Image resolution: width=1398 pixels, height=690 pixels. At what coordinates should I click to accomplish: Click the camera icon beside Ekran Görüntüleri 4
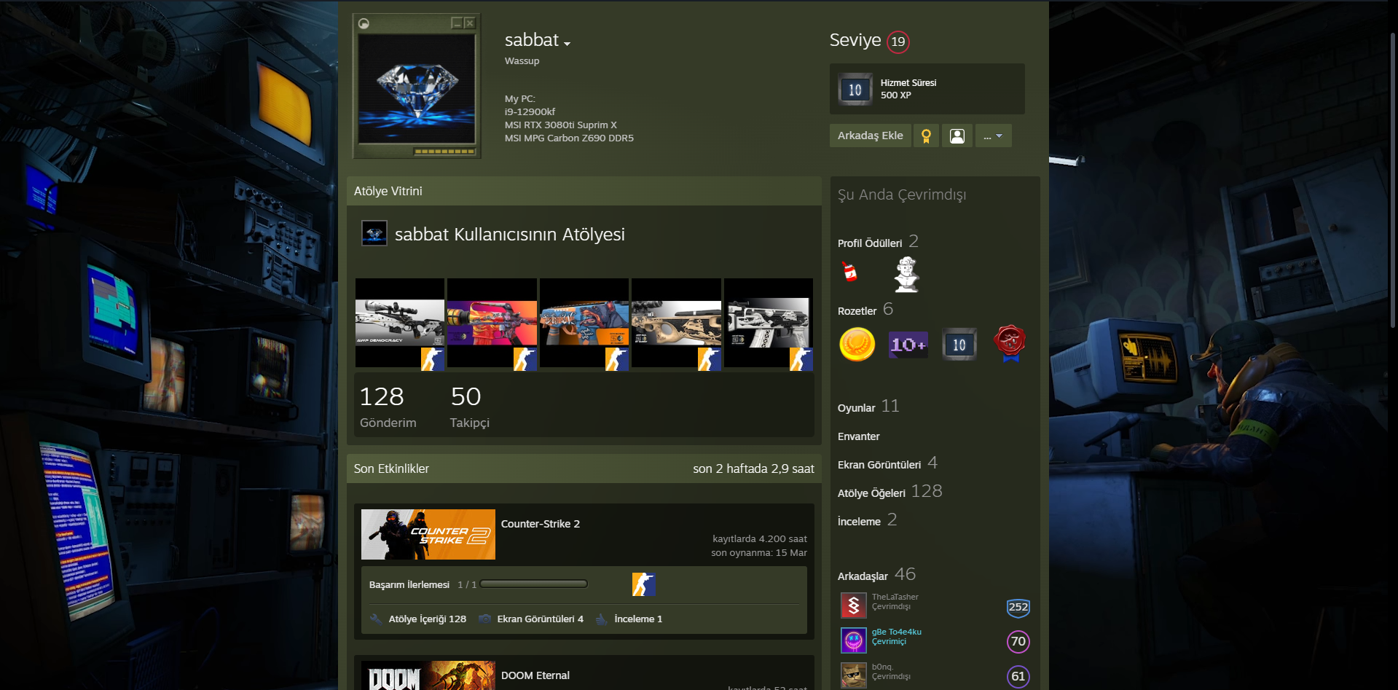point(484,619)
